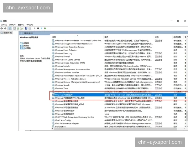The image size is (188, 150).
Task: Click the gear icon of Wired AutoConfig
Action: pyautogui.click(x=53, y=120)
